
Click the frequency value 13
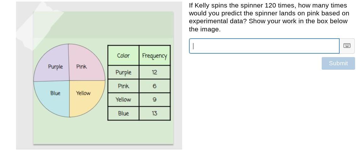pyautogui.click(x=154, y=113)
